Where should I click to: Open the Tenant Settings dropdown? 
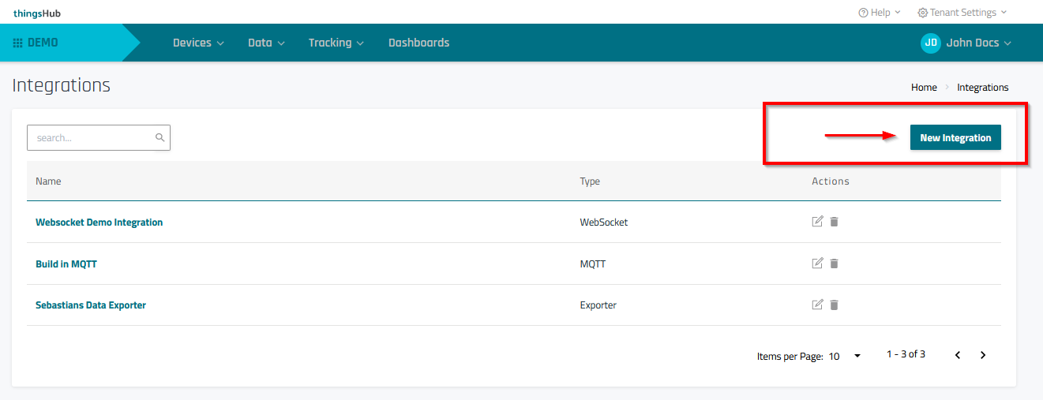pyautogui.click(x=962, y=13)
